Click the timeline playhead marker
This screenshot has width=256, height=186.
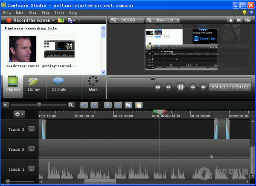tap(160, 112)
